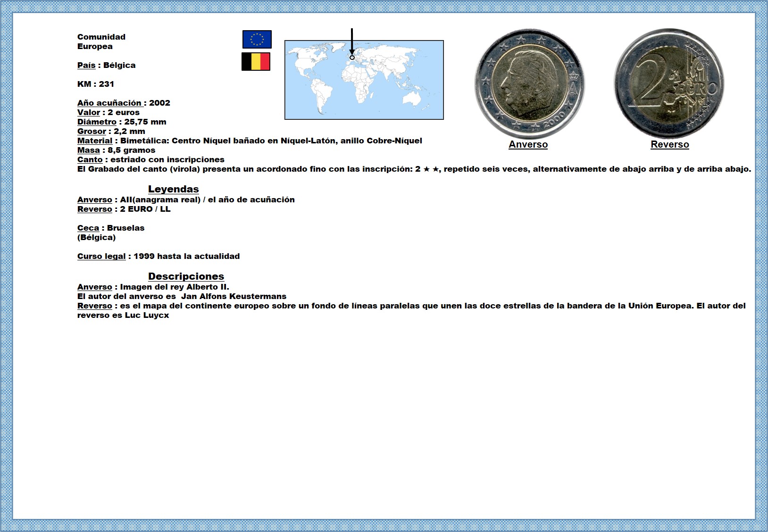Image resolution: width=768 pixels, height=532 pixels.
Task: Click 'Curso legal : 1999 hasta la actualidad'
Action: (159, 256)
